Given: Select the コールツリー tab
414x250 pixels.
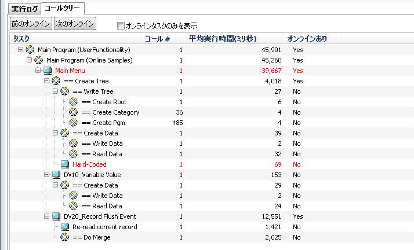Looking at the screenshot, I should point(62,8).
